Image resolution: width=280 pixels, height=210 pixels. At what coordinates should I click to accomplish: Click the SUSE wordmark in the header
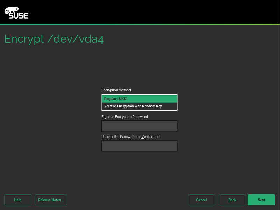[x=18, y=15]
